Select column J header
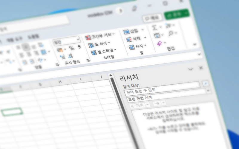The width and height of the screenshot is (239, 149). 101,77
